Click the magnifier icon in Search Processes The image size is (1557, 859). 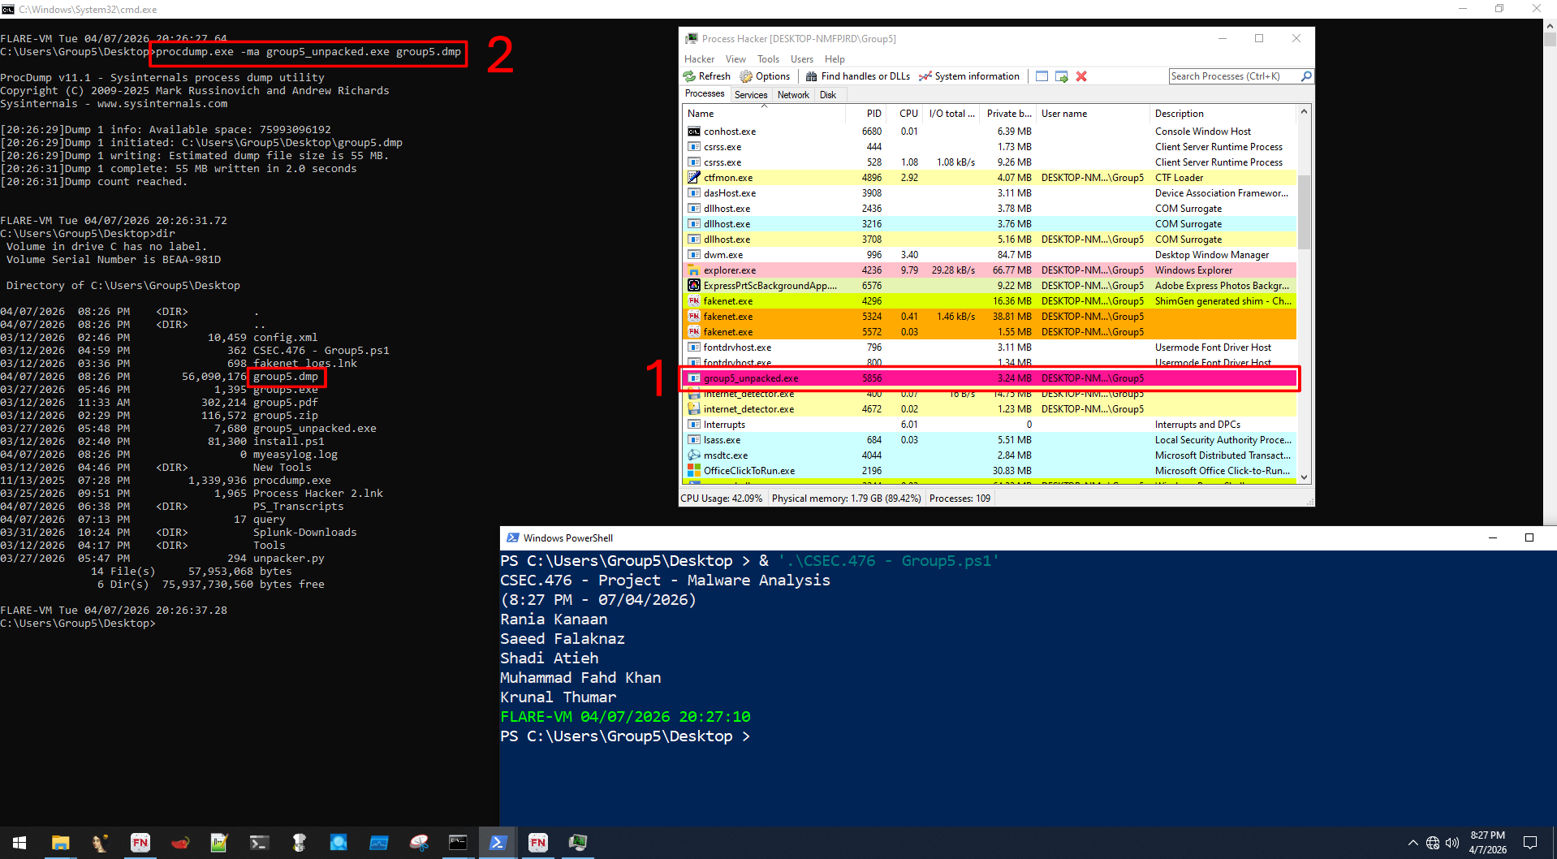[1305, 76]
